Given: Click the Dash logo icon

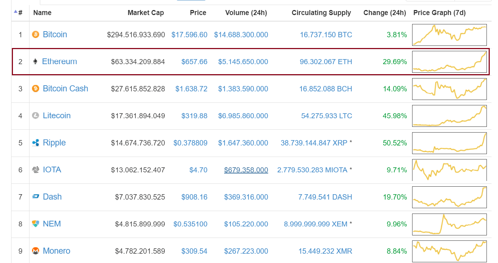Looking at the screenshot, I should [36, 197].
